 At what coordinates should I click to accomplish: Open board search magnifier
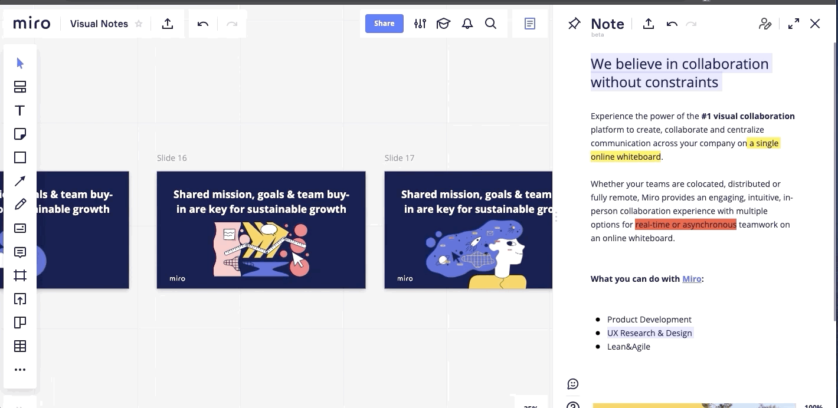pos(490,24)
